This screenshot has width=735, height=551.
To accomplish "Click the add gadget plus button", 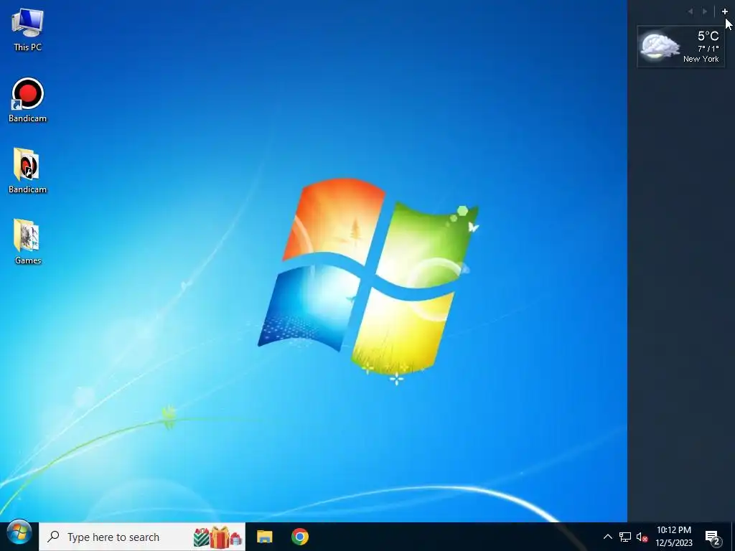I will [x=725, y=11].
